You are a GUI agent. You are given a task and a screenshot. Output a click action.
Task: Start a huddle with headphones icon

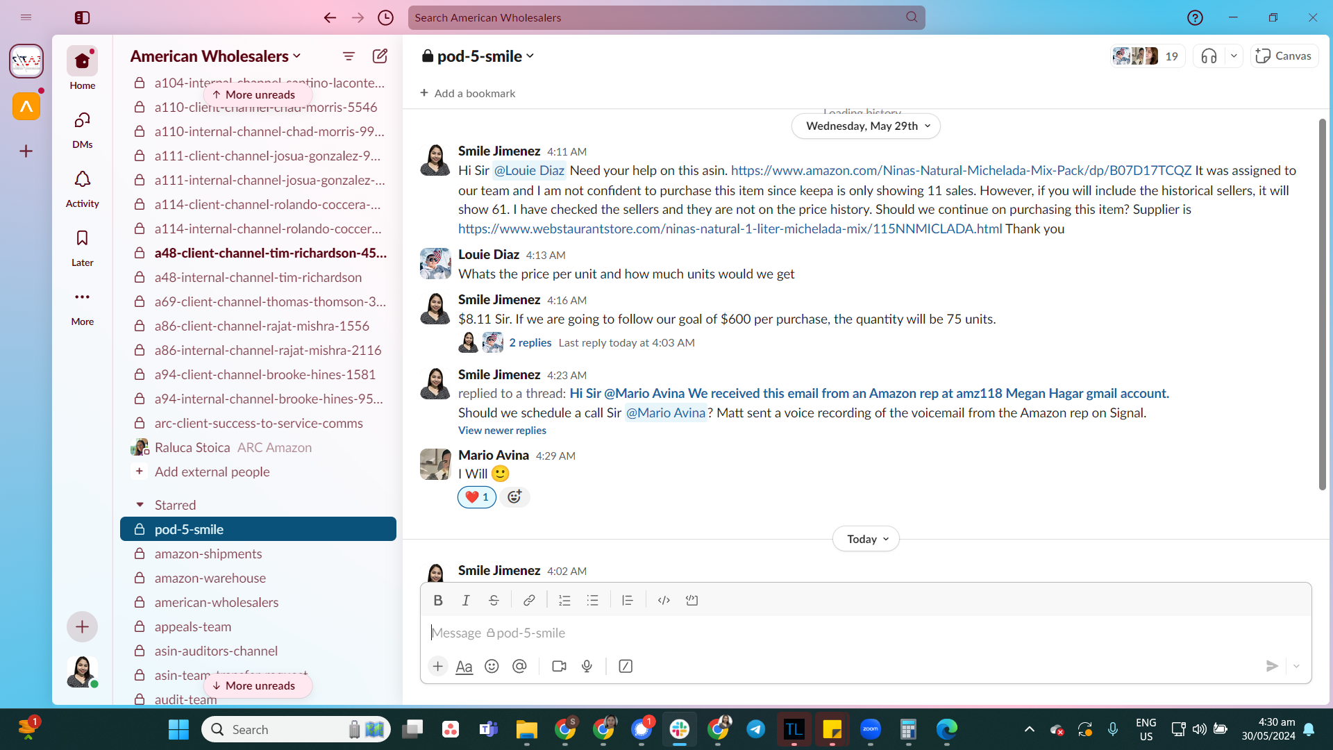1209,56
